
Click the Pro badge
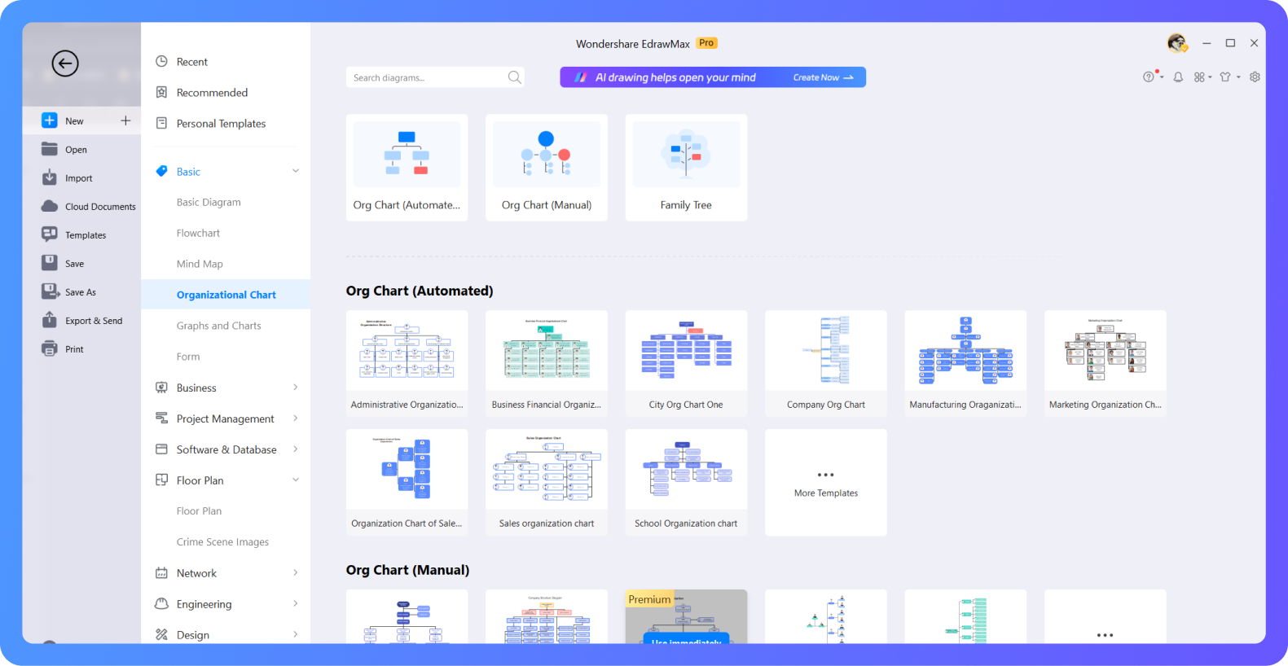coord(706,43)
